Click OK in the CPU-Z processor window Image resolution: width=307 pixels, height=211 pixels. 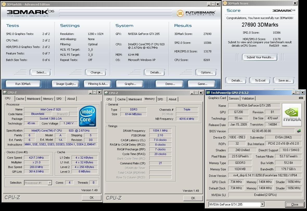click(x=92, y=198)
